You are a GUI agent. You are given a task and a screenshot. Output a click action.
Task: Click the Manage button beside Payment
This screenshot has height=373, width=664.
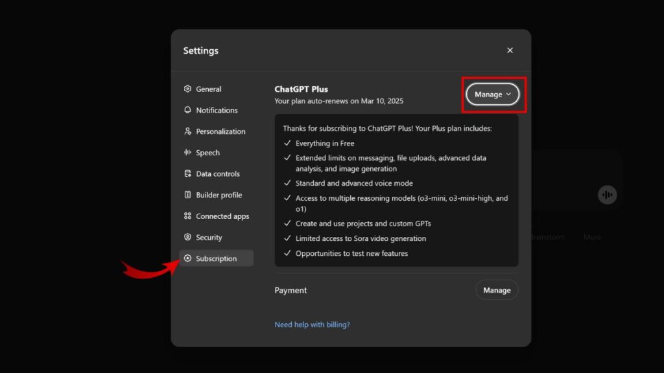click(497, 290)
